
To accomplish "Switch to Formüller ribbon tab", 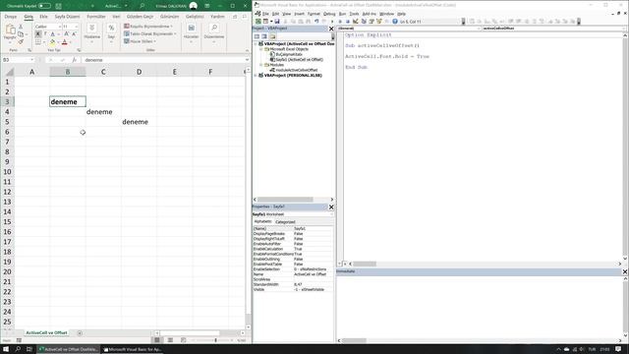I will point(96,17).
